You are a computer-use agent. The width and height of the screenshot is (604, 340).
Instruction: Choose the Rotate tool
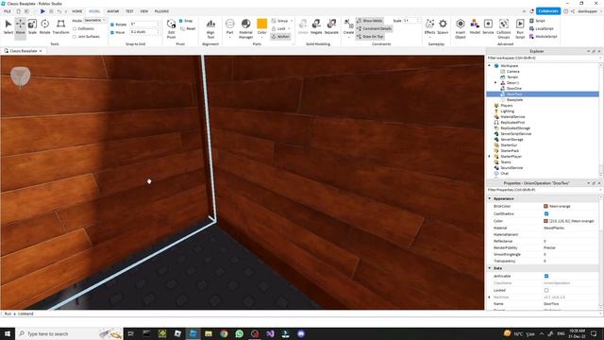point(44,26)
